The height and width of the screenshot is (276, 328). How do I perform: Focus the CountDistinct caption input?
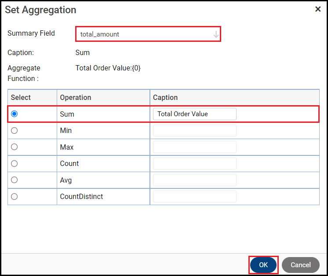pos(194,196)
